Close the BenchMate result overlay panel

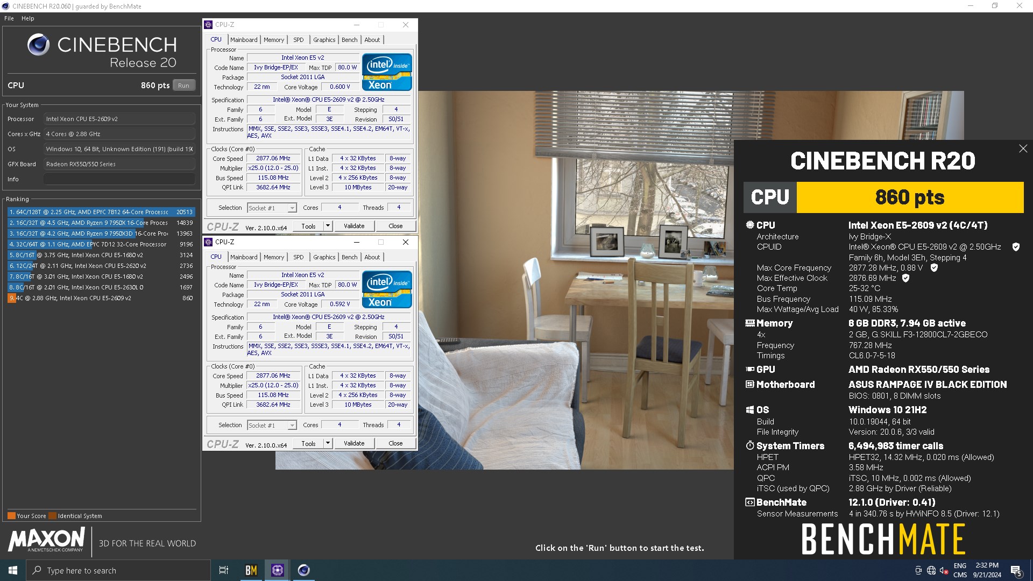coord(1023,148)
